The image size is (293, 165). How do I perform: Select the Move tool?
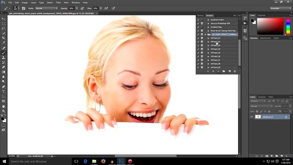tap(3, 19)
